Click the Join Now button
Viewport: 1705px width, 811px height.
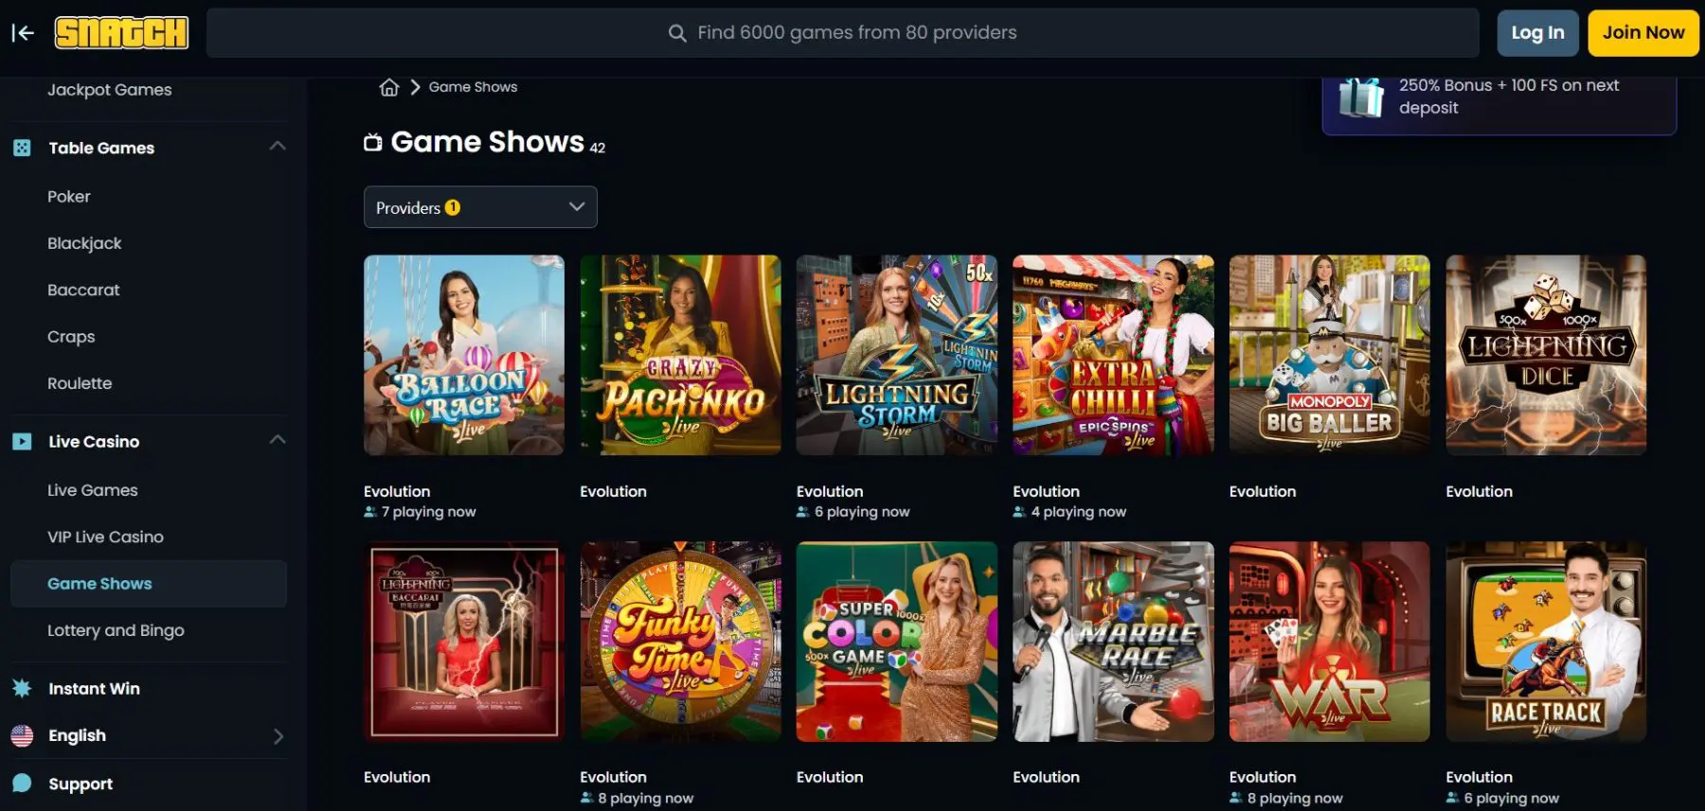(1643, 33)
